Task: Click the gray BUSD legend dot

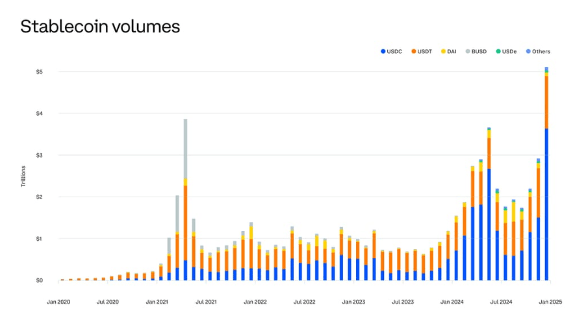Action: pyautogui.click(x=468, y=51)
